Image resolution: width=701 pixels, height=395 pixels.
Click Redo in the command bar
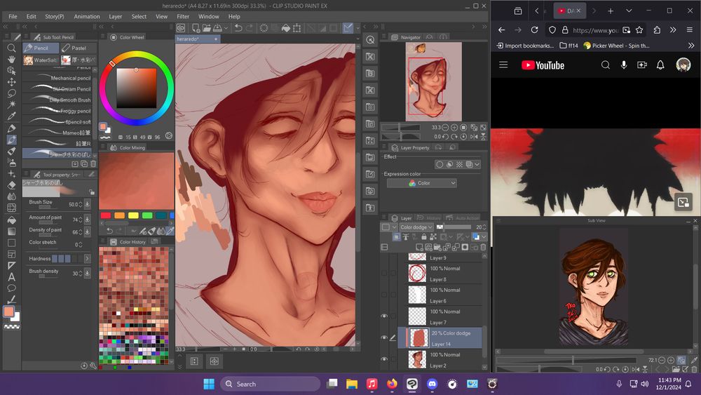pyautogui.click(x=249, y=28)
